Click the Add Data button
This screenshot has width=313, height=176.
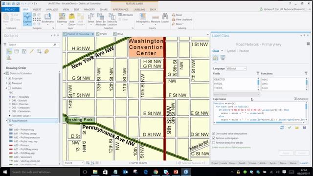point(72,19)
